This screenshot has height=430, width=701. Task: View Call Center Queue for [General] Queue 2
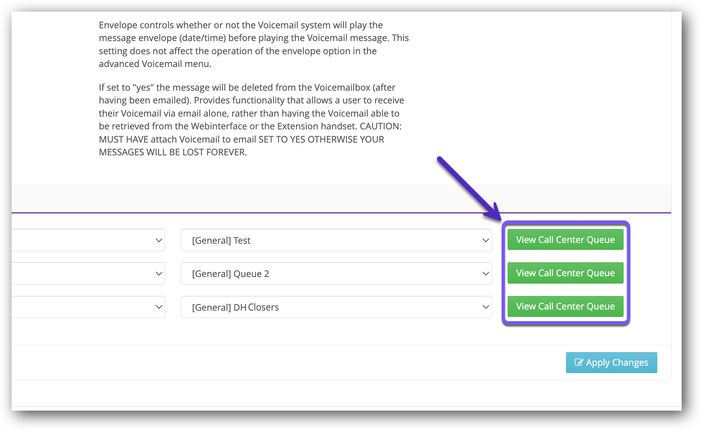tap(565, 273)
